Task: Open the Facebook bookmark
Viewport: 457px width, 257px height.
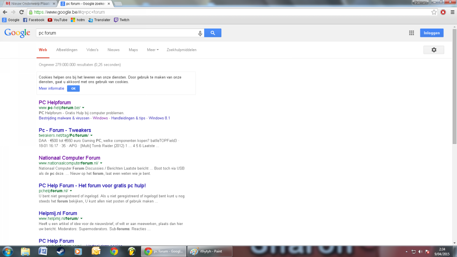Action: coord(34,20)
